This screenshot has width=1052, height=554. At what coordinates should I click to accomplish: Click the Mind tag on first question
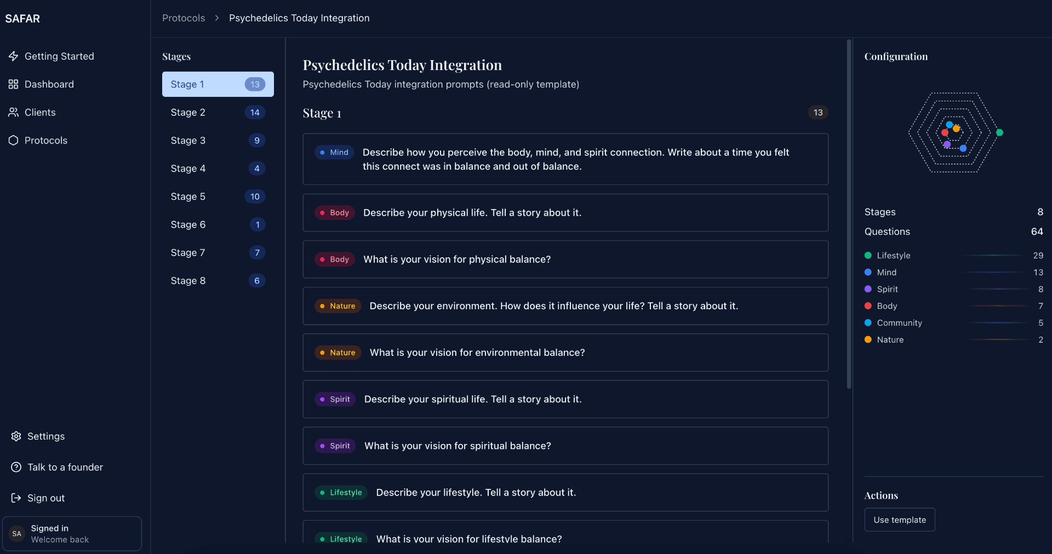pos(334,153)
